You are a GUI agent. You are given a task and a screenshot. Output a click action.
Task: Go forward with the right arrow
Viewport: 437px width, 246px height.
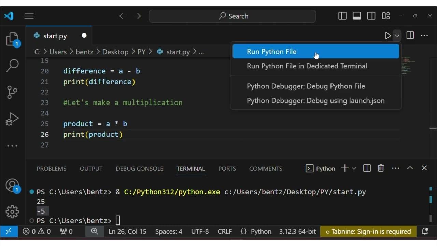point(137,16)
